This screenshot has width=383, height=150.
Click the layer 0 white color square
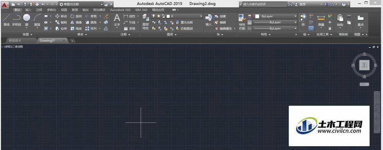[x=168, y=16]
